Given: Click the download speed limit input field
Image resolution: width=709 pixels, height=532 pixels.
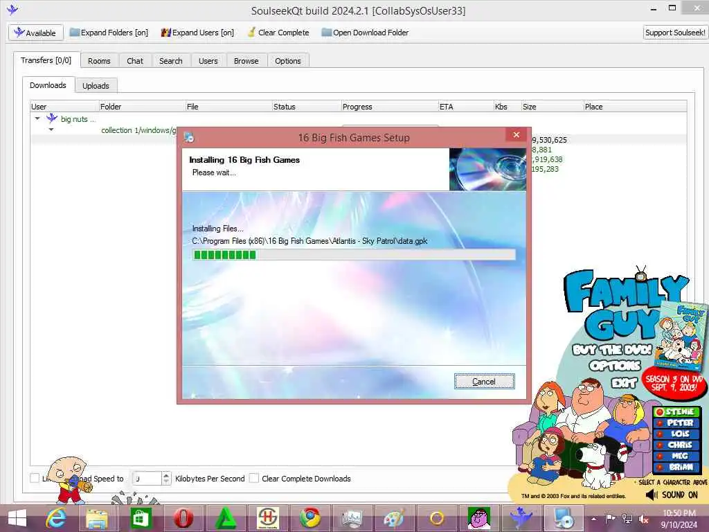Looking at the screenshot, I should pos(147,478).
